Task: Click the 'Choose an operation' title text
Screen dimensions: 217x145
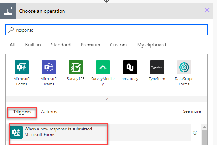Action: pyautogui.click(x=42, y=11)
